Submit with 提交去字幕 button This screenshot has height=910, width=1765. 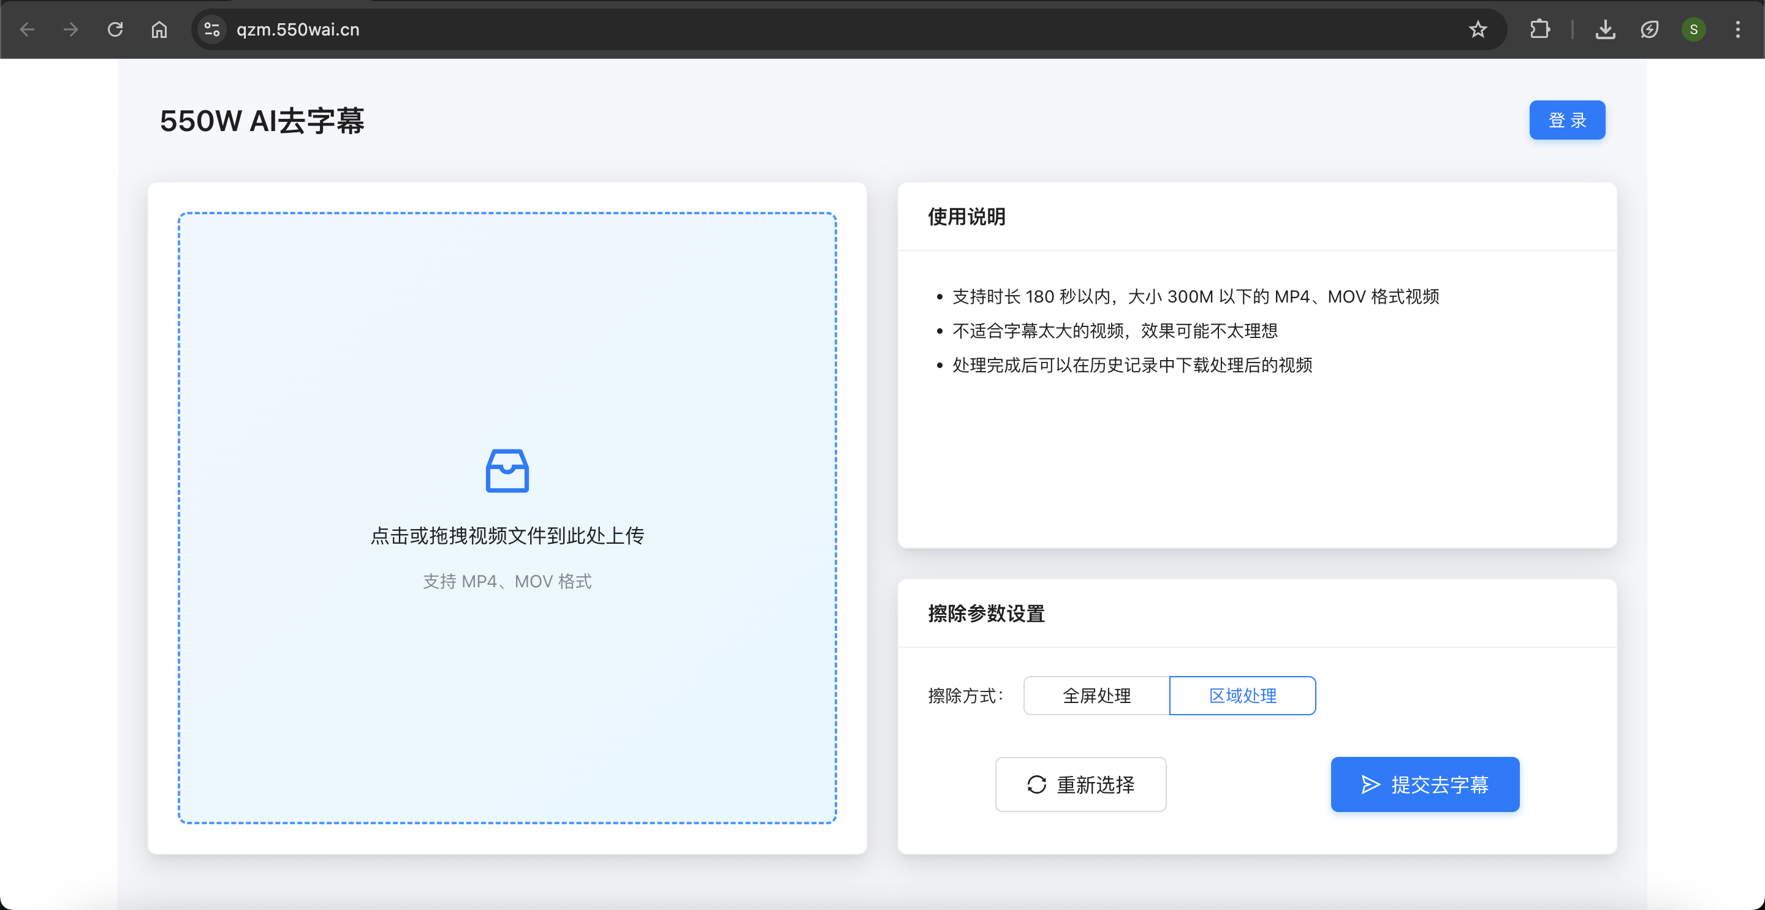[x=1424, y=784]
